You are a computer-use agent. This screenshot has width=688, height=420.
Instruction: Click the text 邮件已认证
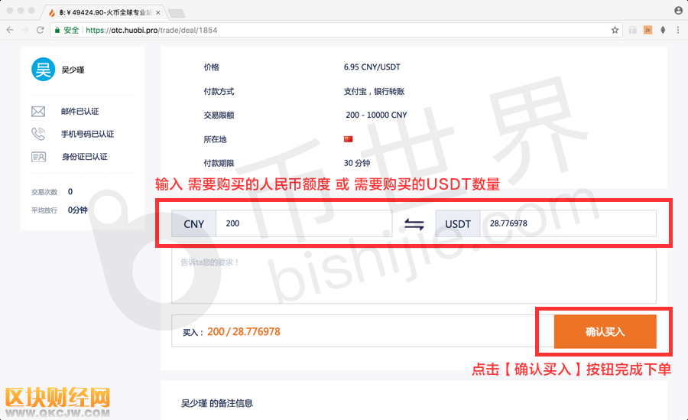coord(80,112)
